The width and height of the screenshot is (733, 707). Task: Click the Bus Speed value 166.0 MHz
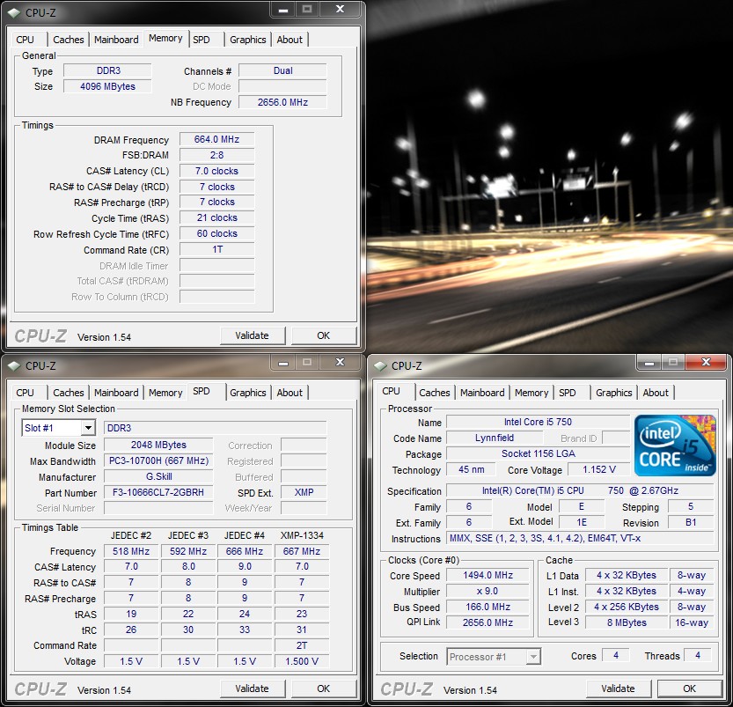487,607
